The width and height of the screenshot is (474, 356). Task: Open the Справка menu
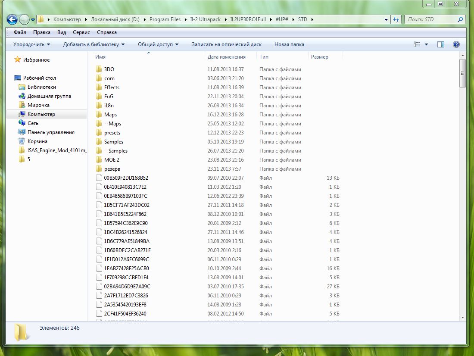click(x=107, y=32)
